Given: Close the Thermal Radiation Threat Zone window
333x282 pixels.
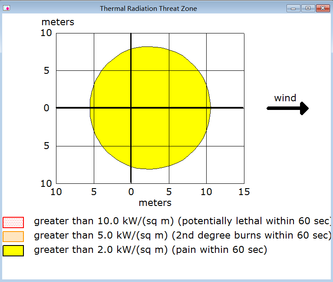Looking at the screenshot, I should 323,8.
